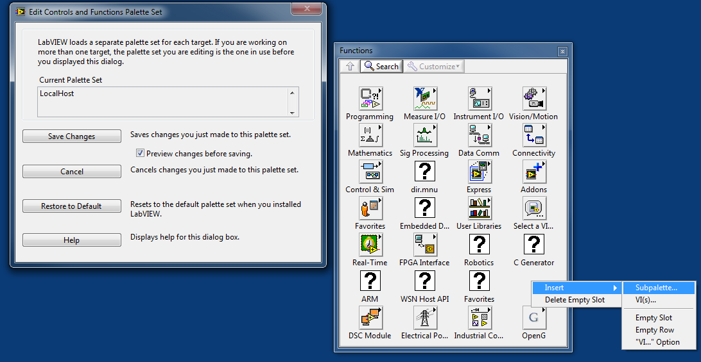This screenshot has width=701, height=362.
Task: Click the Restore to Default button
Action: (71, 206)
